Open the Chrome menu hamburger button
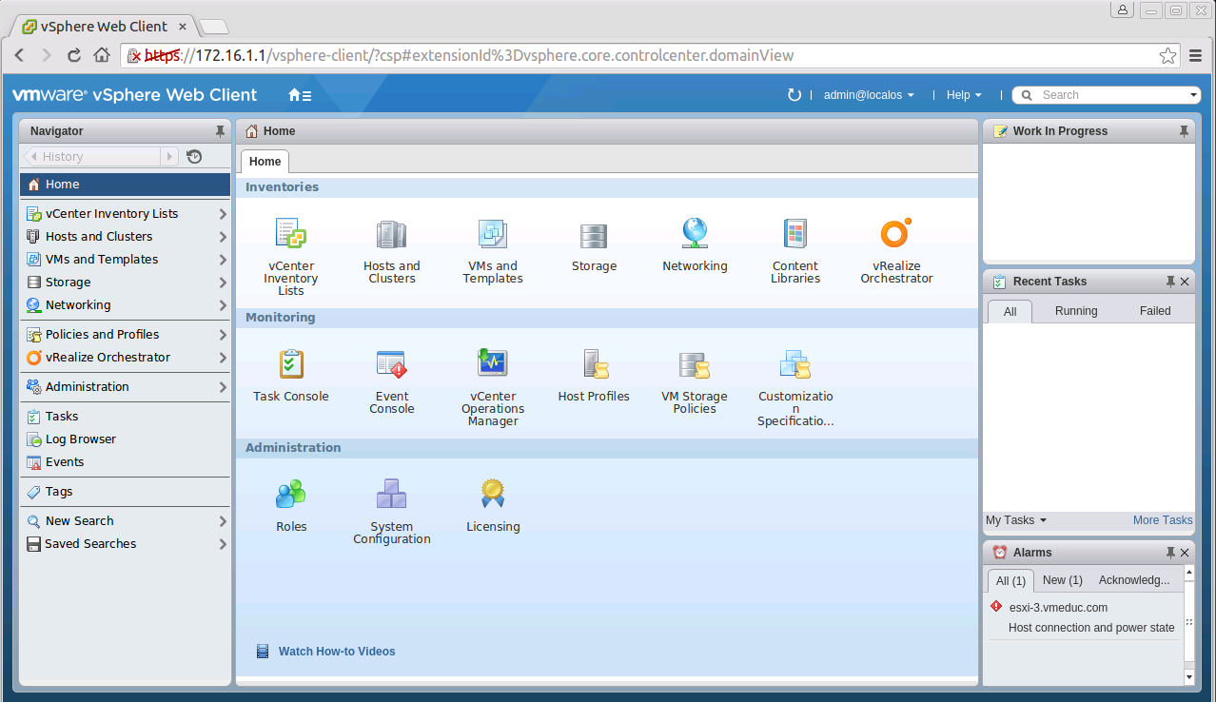The width and height of the screenshot is (1216, 702). pos(1196,55)
